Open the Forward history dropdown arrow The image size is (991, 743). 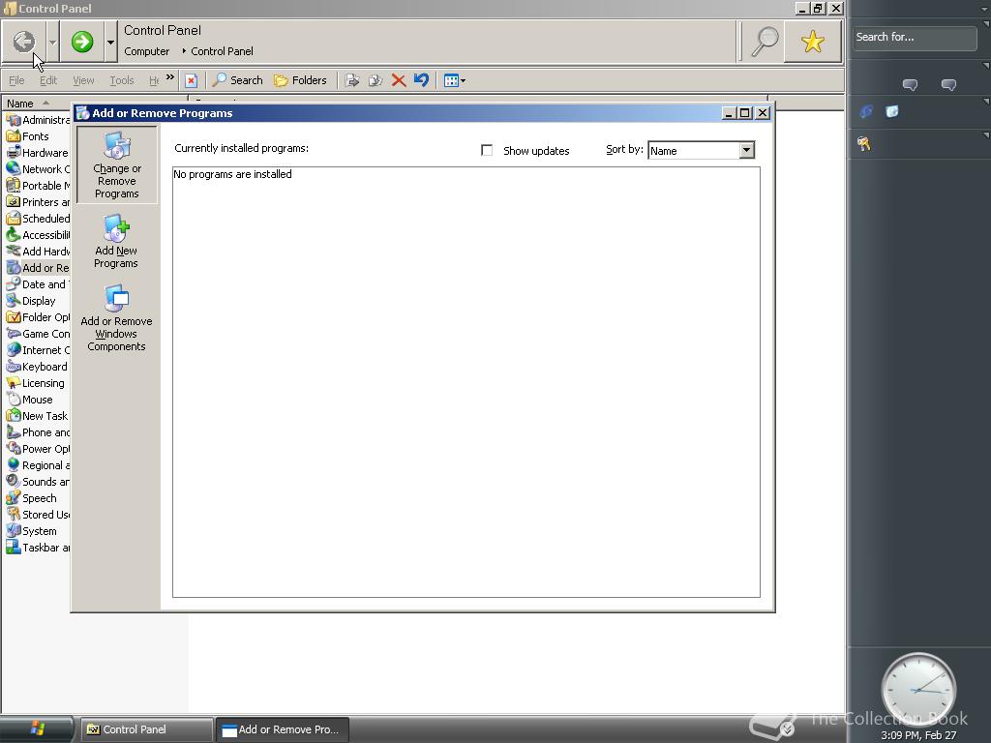[x=110, y=43]
